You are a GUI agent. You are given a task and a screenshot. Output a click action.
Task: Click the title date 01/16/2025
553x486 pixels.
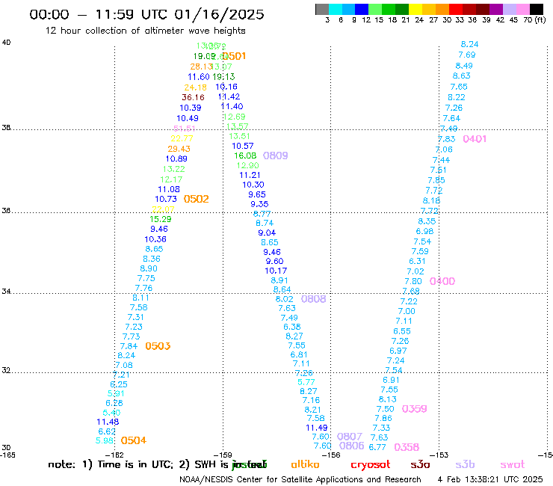click(x=219, y=15)
